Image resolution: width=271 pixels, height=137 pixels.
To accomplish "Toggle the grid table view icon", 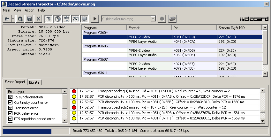I will tap(66, 19).
